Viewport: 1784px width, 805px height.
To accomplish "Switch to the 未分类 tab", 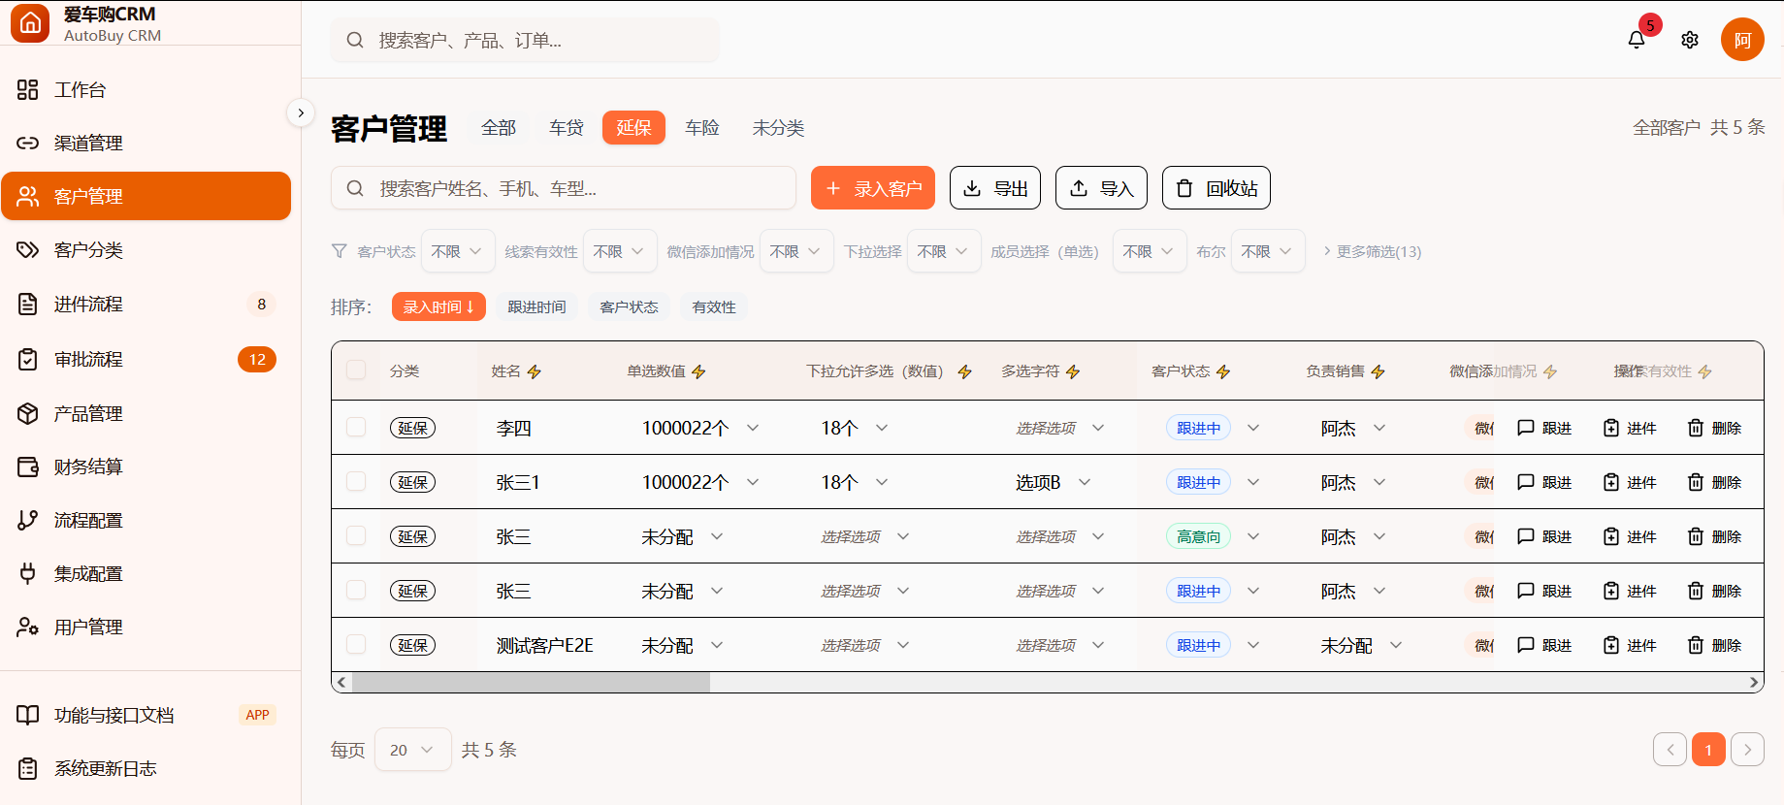I will click(778, 128).
